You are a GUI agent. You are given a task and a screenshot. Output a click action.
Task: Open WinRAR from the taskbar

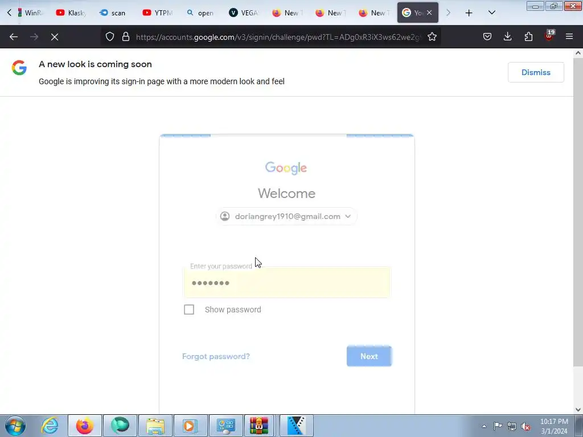click(x=259, y=426)
